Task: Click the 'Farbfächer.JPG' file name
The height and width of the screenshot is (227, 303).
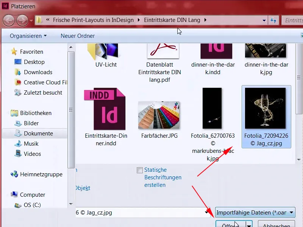Action: 159,136
